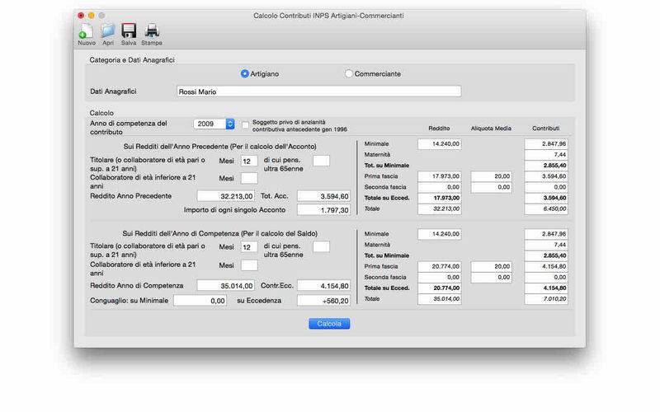Click Importo di ogni singolo Acconto field
The width and height of the screenshot is (660, 412).
323,210
